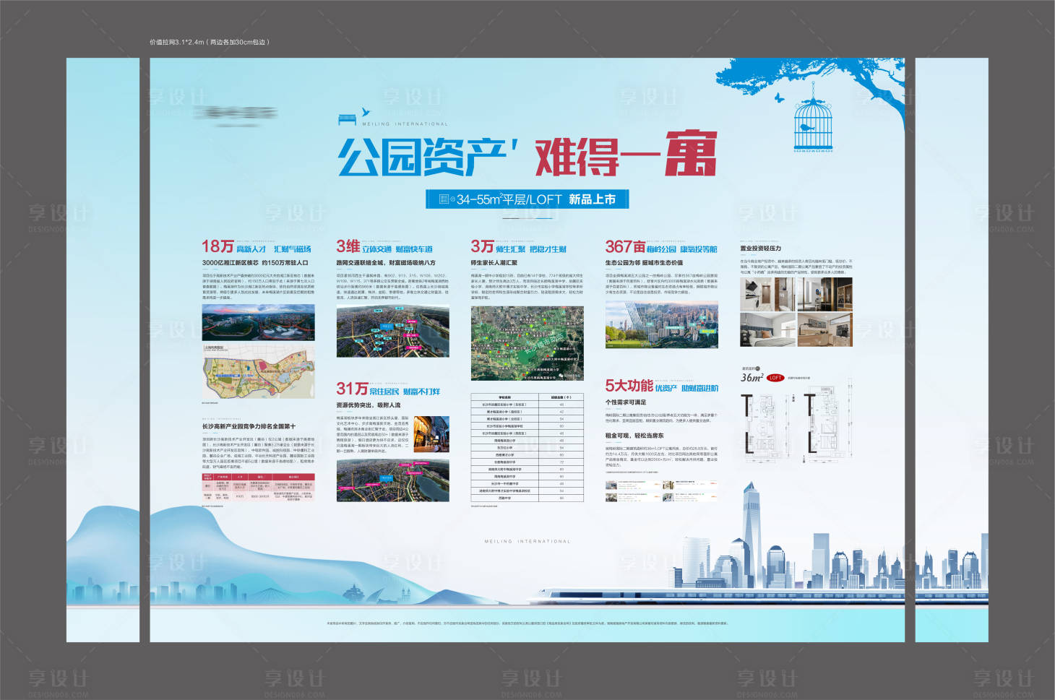This screenshot has width=1055, height=700.
Task: Select the main headline 公园资产 难得一寓
Action: click(527, 155)
